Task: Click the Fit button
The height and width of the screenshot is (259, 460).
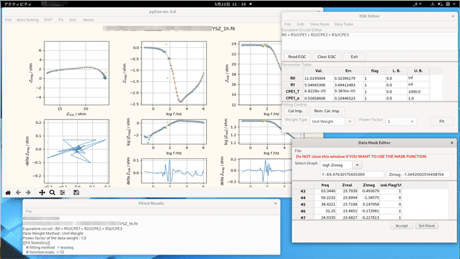Action: pyautogui.click(x=442, y=121)
